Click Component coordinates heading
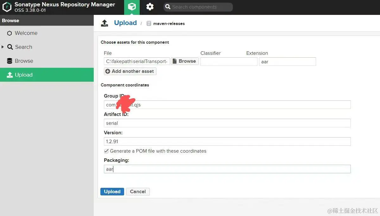Screen dimensions: 380x216 125,85
